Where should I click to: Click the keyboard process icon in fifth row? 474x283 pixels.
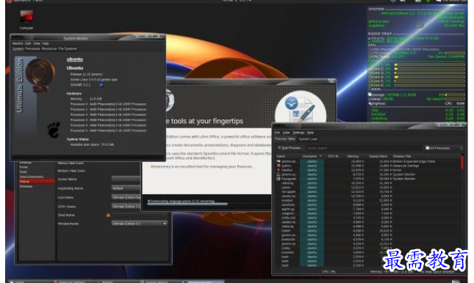(x=279, y=179)
